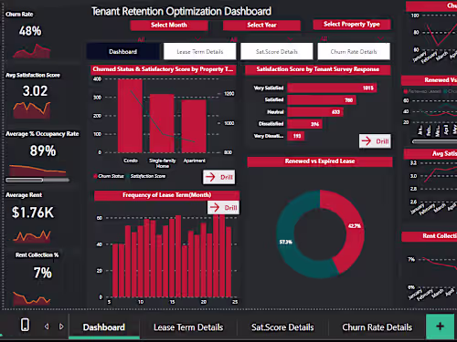Open the Select Month dropdown chevron

[198, 39]
